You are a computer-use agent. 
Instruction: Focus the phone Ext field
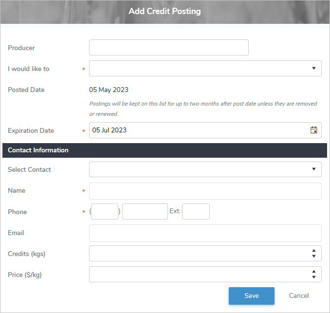(196, 212)
